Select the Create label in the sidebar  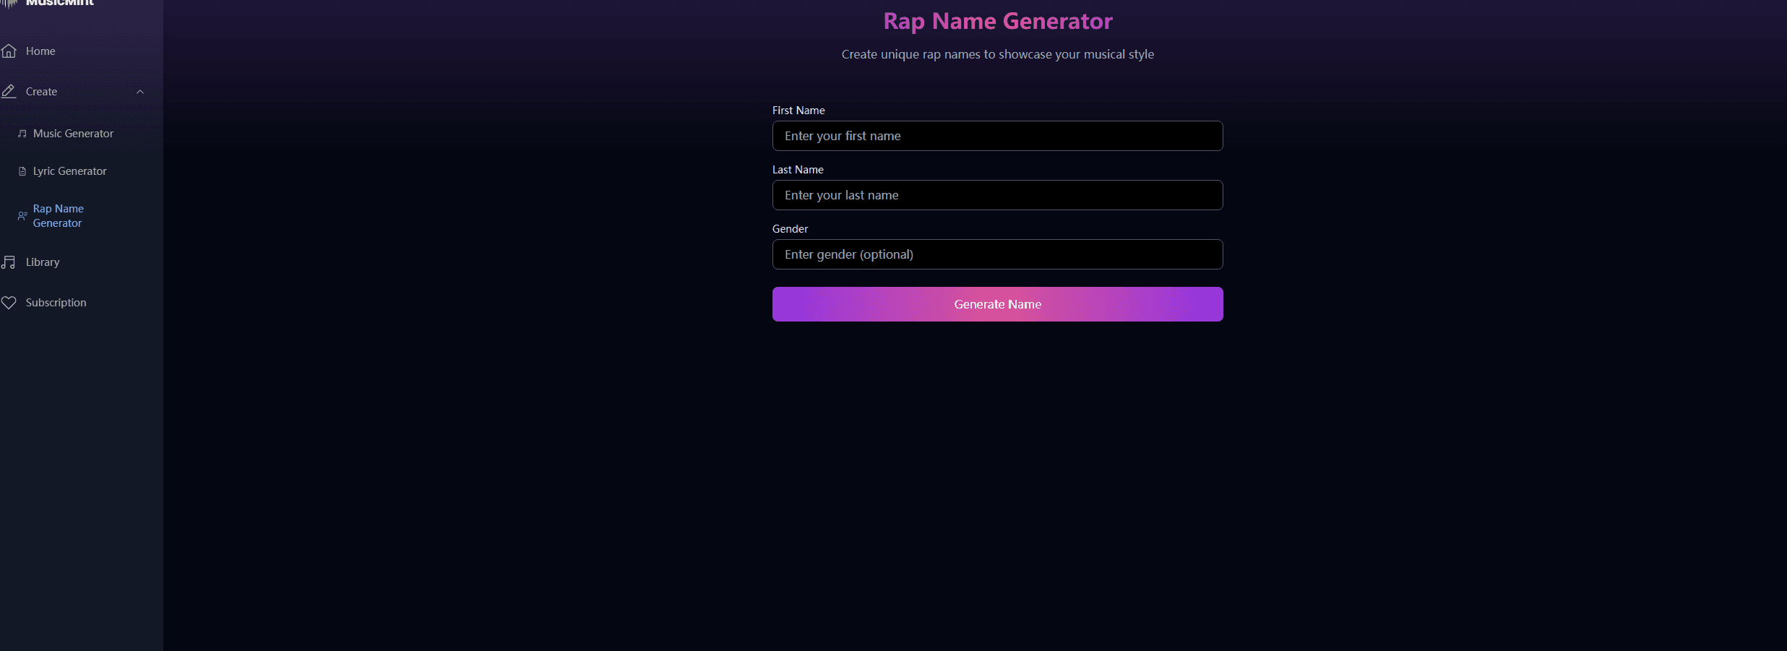(41, 92)
